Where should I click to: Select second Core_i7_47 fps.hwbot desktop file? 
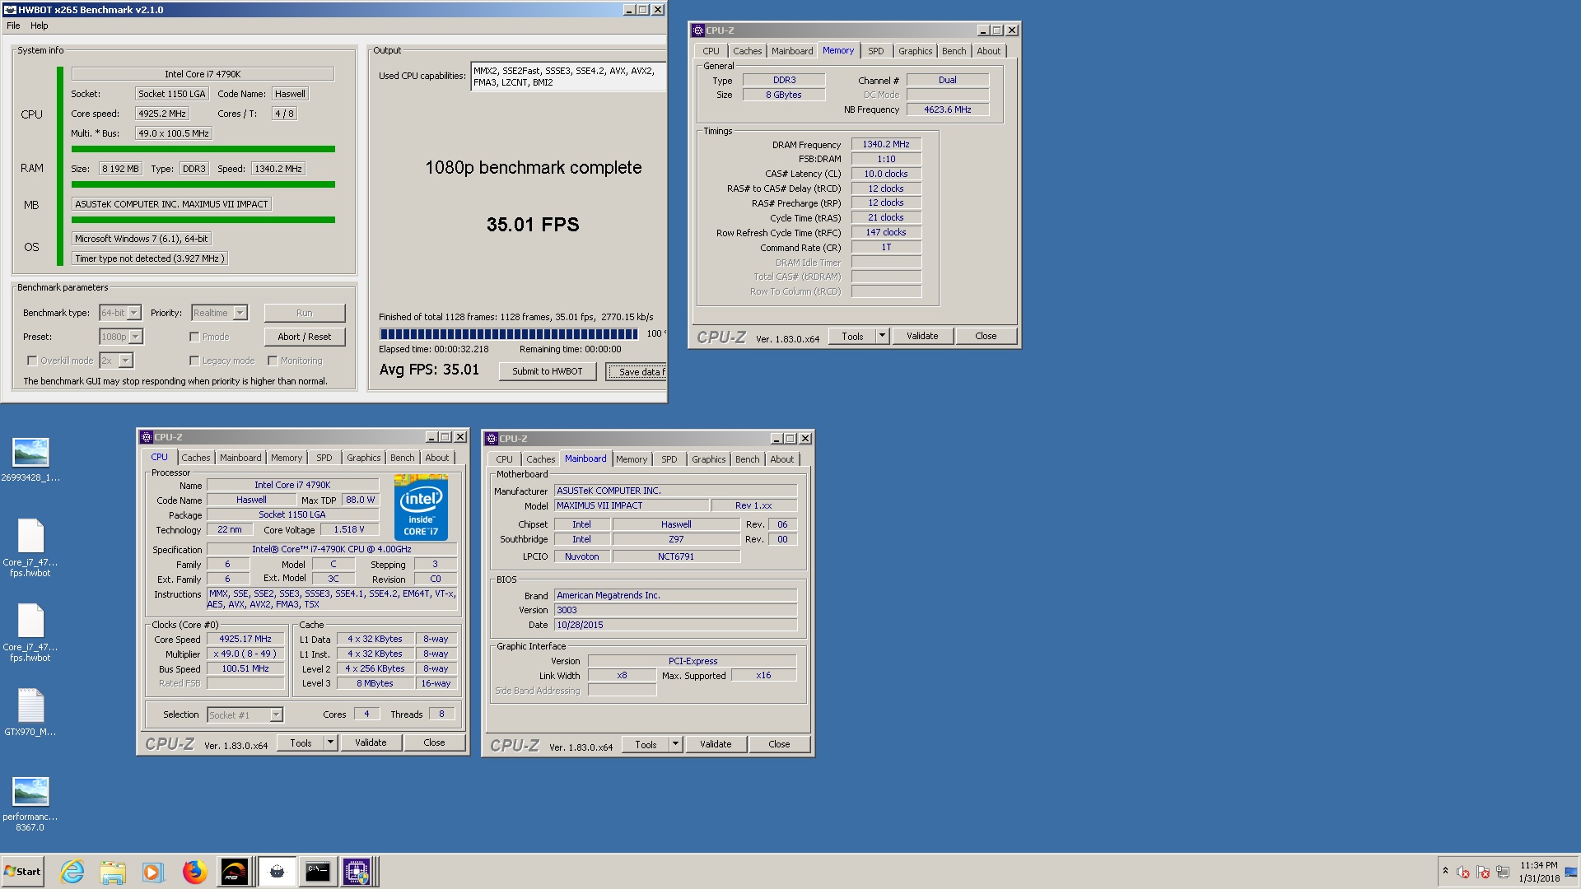[x=31, y=632]
